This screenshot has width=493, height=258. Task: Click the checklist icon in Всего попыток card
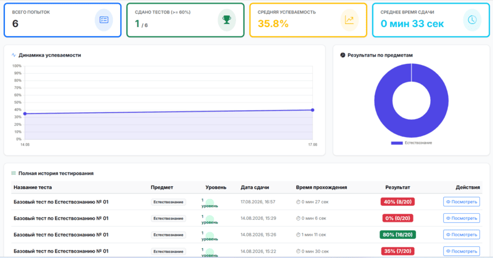click(x=104, y=20)
